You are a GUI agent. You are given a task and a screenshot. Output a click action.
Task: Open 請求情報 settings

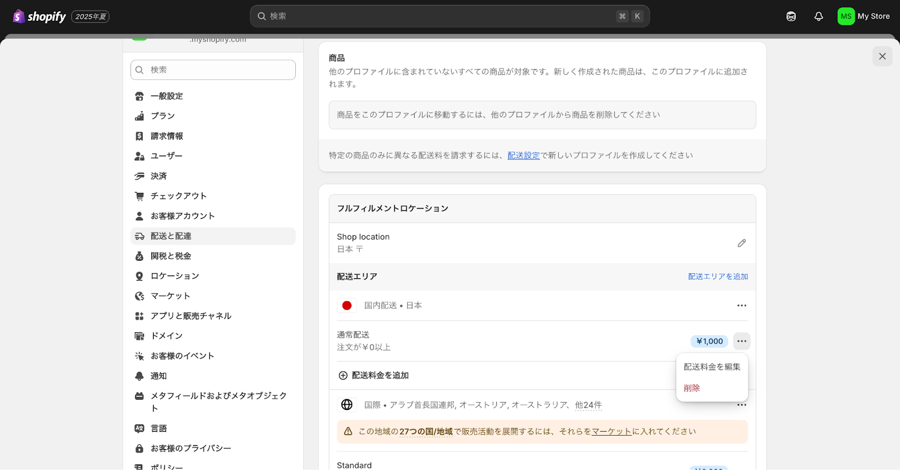coord(213,136)
